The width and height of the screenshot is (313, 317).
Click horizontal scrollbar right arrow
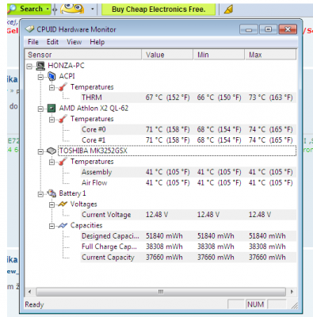click(x=292, y=292)
